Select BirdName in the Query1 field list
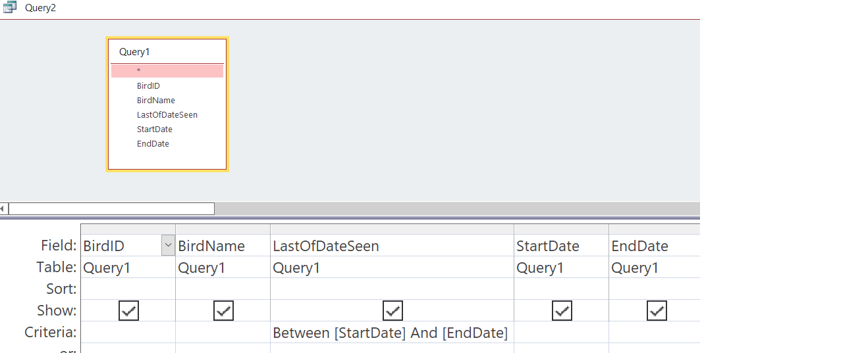Screen dimensions: 866x353 click(155, 101)
